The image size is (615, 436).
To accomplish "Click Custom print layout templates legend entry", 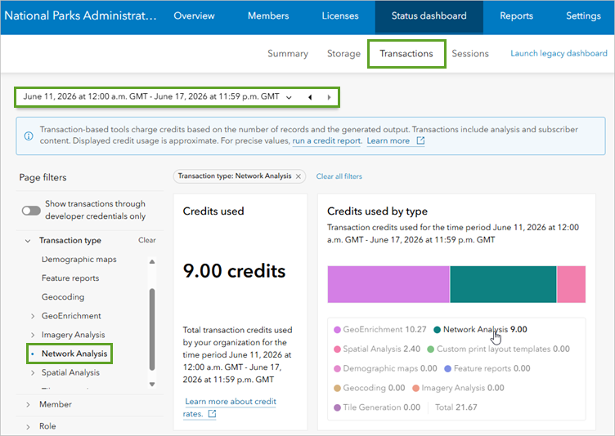I will [x=498, y=349].
